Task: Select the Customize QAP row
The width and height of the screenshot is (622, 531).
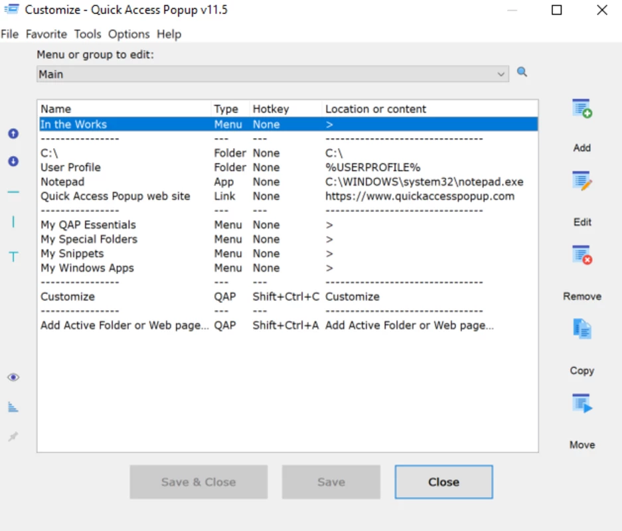Action: 288,297
